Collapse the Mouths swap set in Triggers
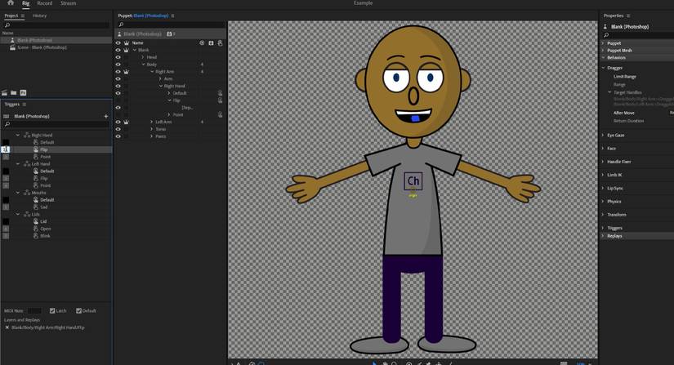This screenshot has width=674, height=365. pyautogui.click(x=18, y=193)
